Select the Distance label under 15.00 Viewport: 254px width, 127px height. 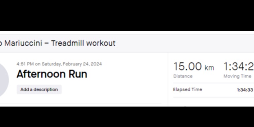(183, 76)
